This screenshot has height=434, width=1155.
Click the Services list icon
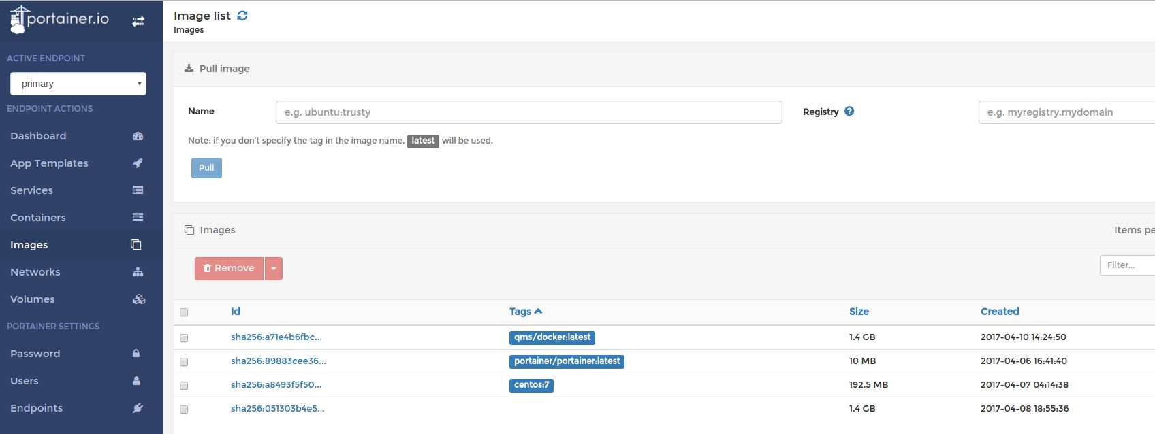(x=138, y=190)
